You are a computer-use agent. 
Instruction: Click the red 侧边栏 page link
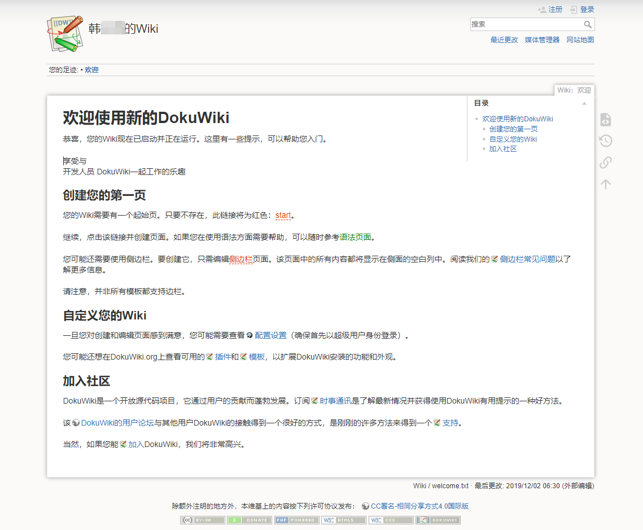240,259
